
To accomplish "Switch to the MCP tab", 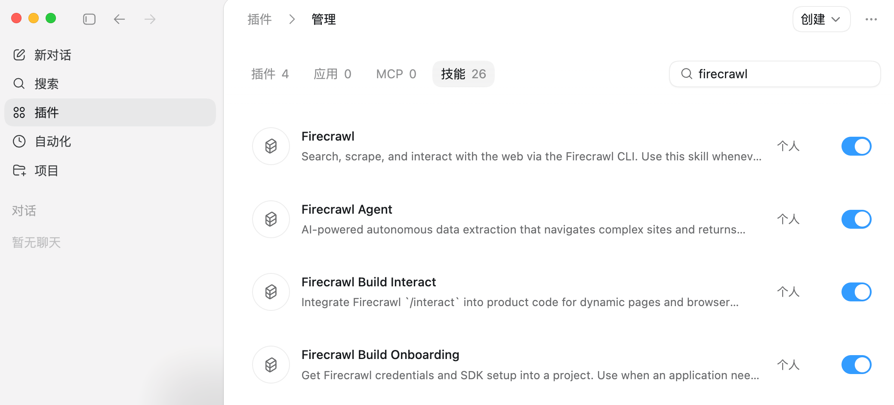I will 396,74.
